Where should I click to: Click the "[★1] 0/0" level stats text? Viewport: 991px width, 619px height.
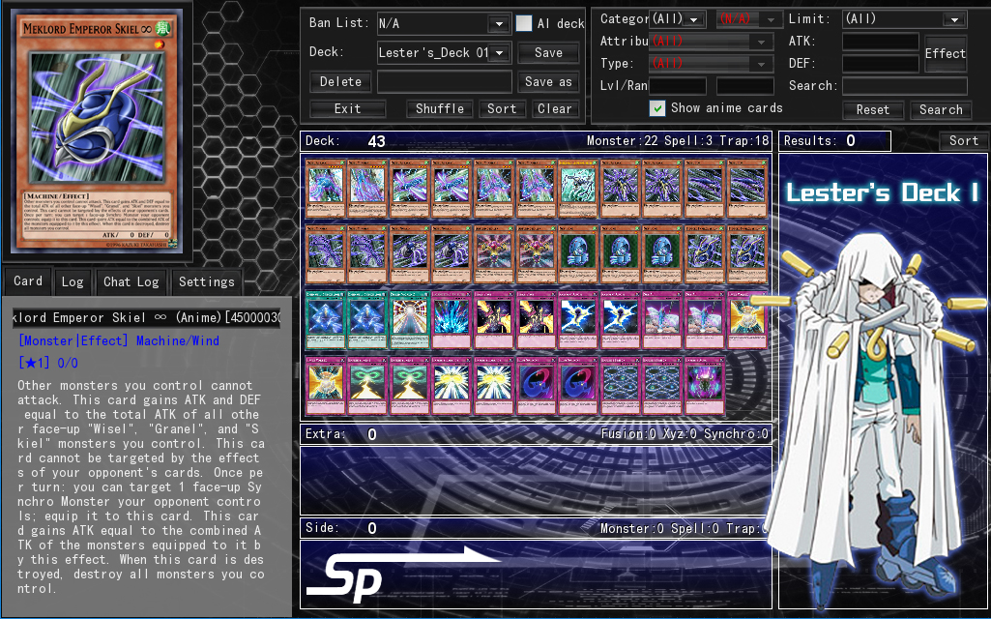click(x=48, y=363)
